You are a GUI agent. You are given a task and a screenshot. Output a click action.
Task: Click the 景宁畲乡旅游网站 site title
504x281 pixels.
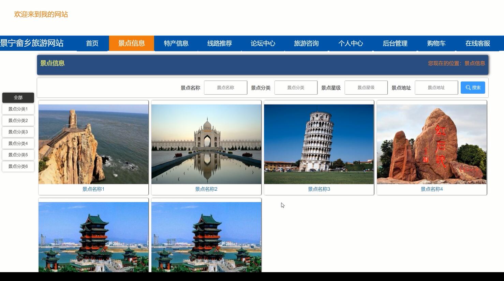pos(32,43)
